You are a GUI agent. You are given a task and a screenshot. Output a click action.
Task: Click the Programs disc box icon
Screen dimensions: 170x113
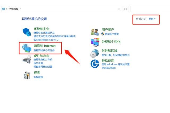click(27, 75)
